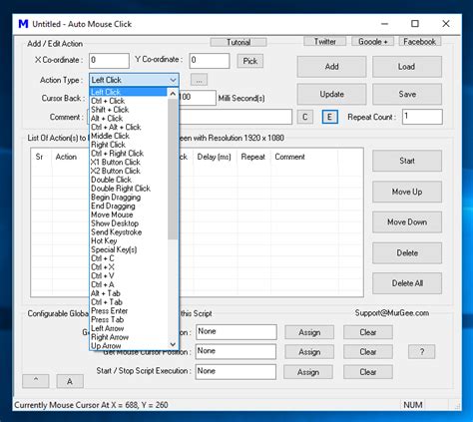This screenshot has height=422, width=473.
Task: Select Begin Dragging option
Action: [129, 197]
